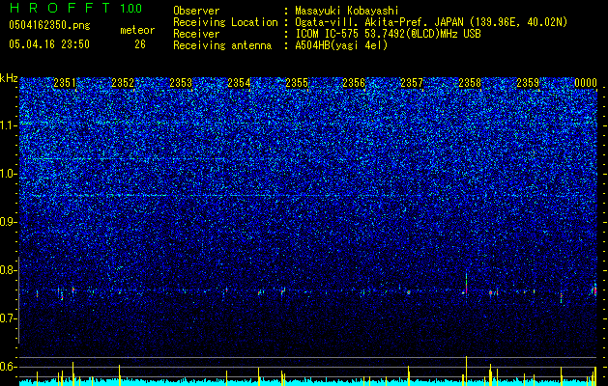Screen dimensions: 608x386
Task: Click the 0.9 frequency axis label
Action: 8,222
